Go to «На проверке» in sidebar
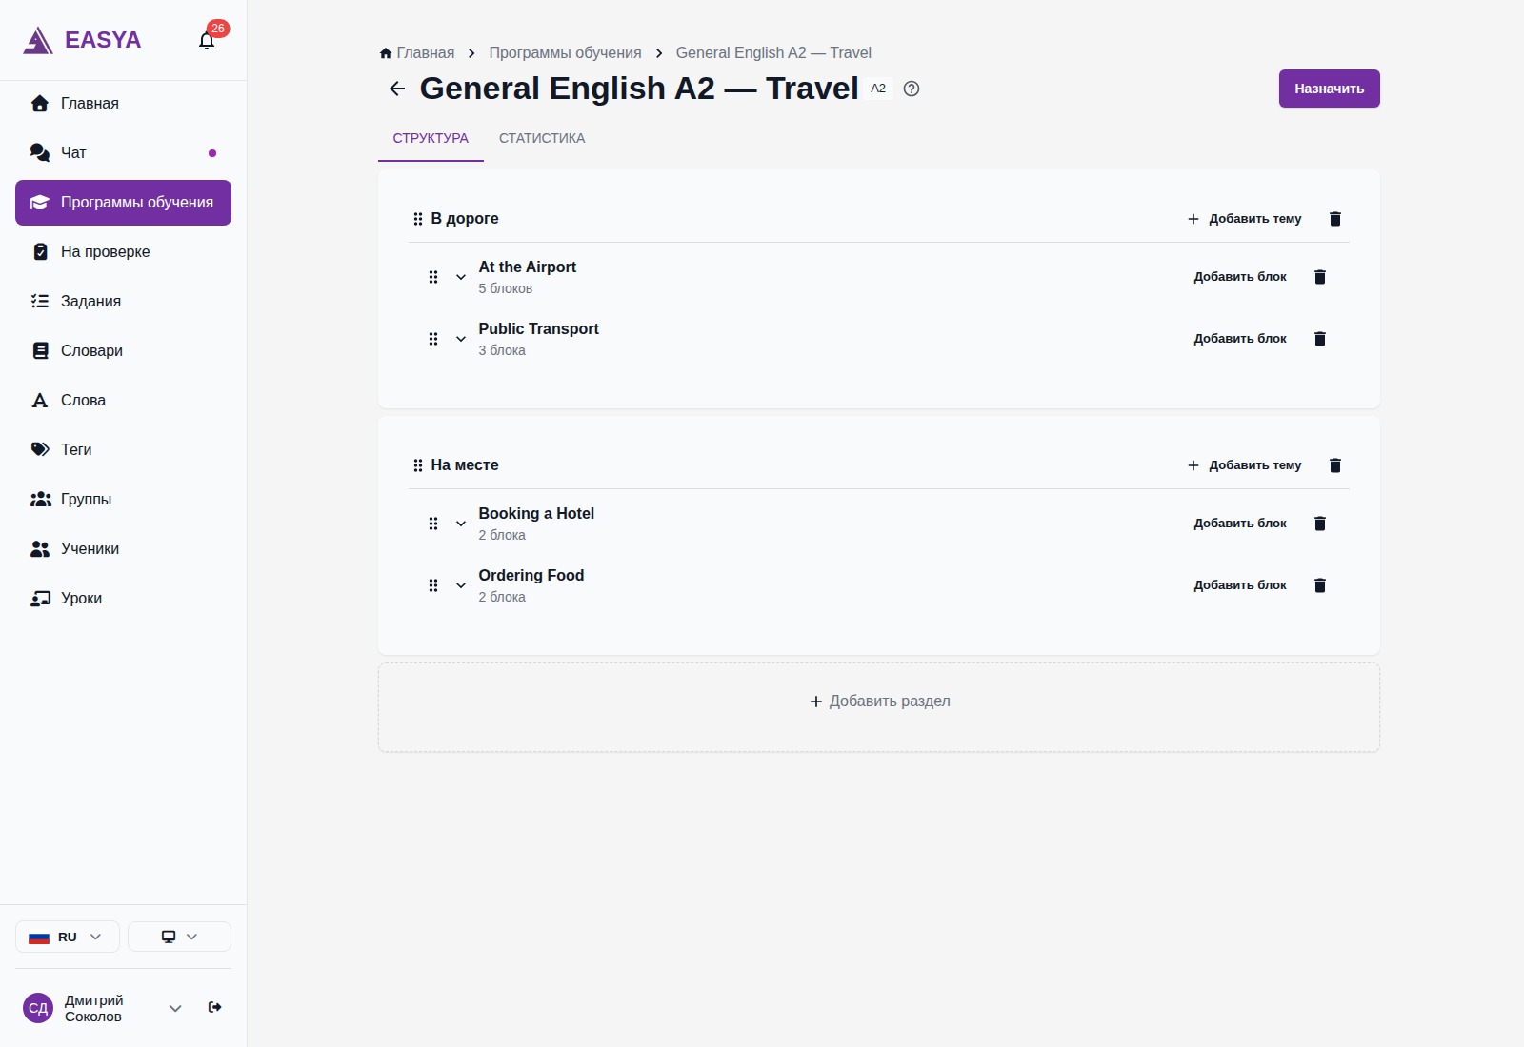This screenshot has width=1524, height=1047. point(124,252)
